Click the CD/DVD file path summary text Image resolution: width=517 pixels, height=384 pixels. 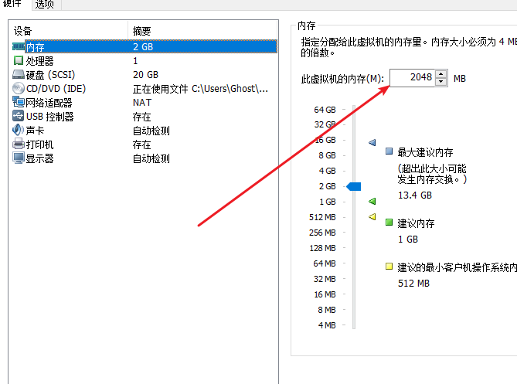tap(200, 89)
